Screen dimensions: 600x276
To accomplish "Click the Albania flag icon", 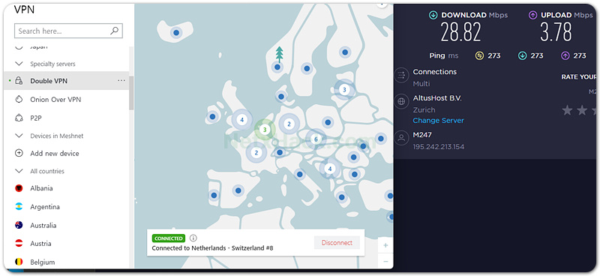I will pos(19,188).
